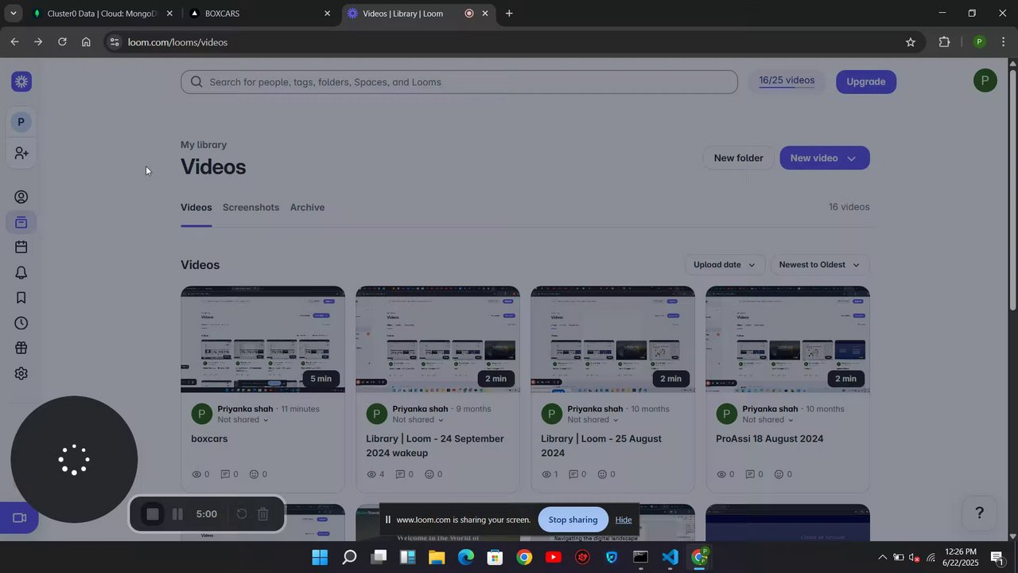Open YouTube from the taskbar
Viewport: 1018px width, 573px height.
click(554, 557)
